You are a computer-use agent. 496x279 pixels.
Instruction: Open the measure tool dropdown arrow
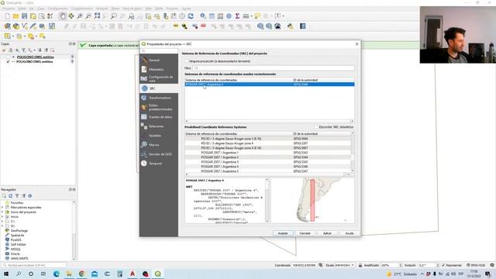pos(251,15)
